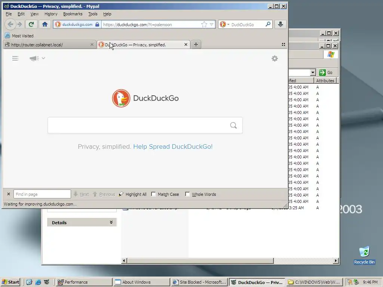Open a new tab with the plus button

click(196, 44)
